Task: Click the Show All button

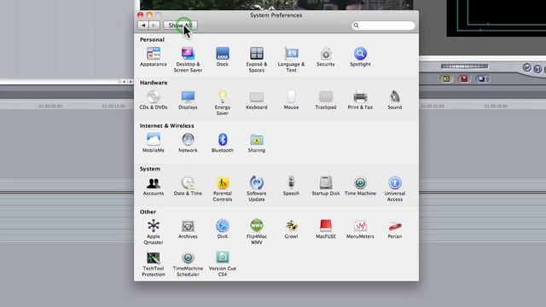Action: pyautogui.click(x=180, y=26)
